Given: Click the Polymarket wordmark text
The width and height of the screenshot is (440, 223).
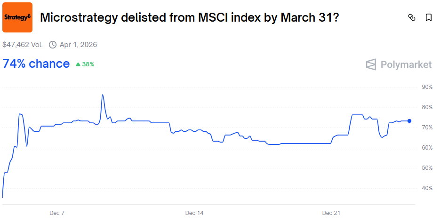Looking at the screenshot, I should (x=406, y=64).
